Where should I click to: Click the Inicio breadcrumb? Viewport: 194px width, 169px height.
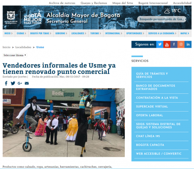click(6, 47)
